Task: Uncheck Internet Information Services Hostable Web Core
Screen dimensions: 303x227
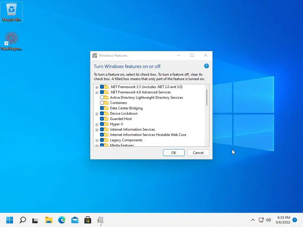Action: 102,134
